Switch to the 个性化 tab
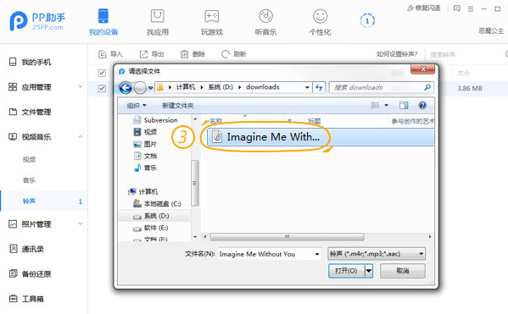This screenshot has height=314, width=508. 320,22
